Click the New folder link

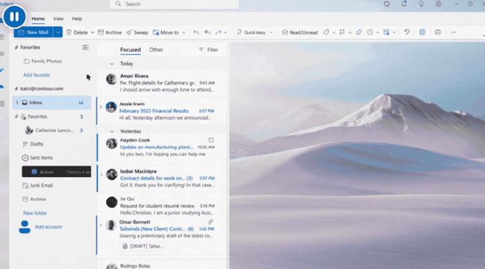[35, 213]
